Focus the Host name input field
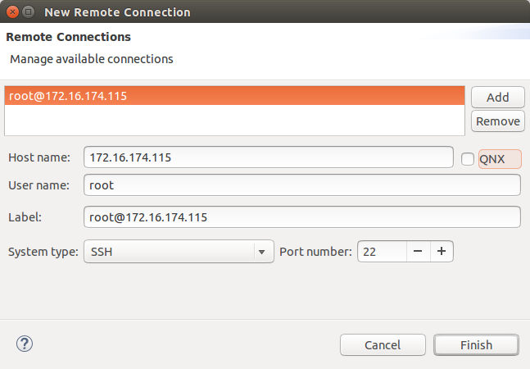This screenshot has width=530, height=369. (269, 157)
